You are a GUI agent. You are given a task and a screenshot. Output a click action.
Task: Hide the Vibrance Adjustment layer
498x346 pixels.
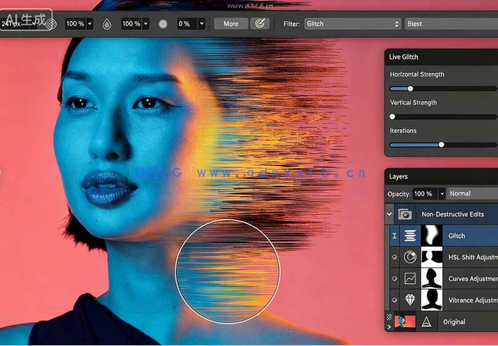(394, 300)
